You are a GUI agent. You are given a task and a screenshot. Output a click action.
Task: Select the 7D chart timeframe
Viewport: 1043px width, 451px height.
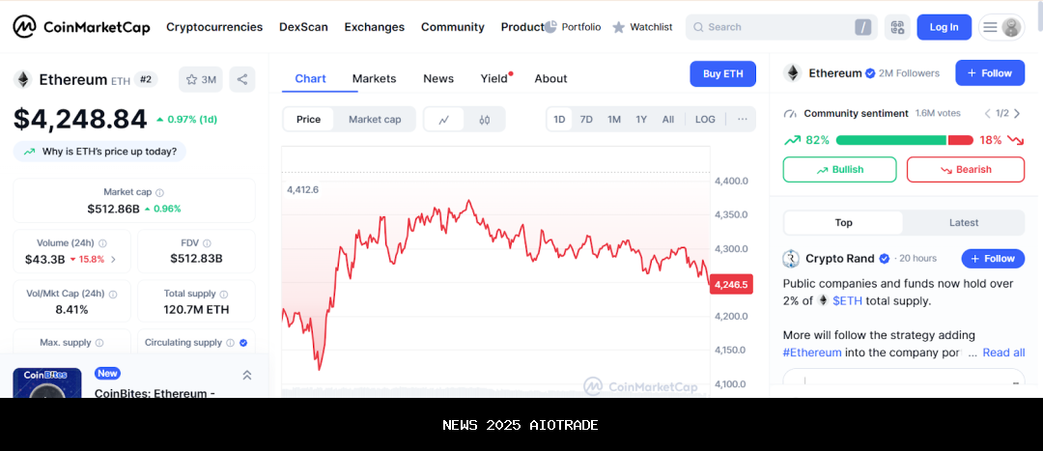(x=586, y=119)
